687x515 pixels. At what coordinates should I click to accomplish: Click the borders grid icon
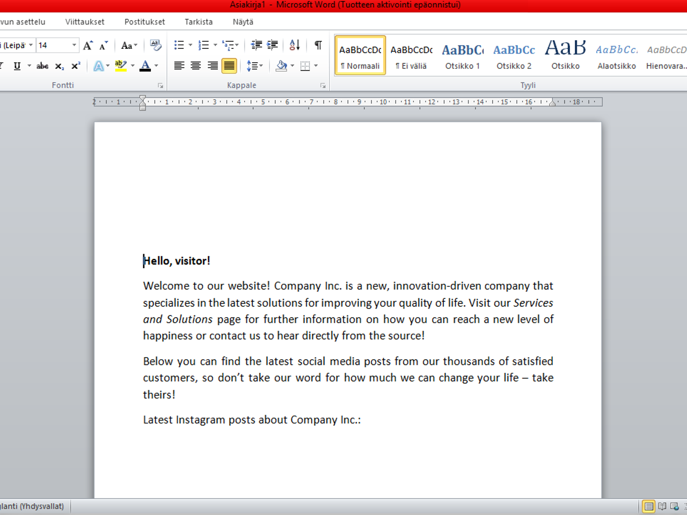pyautogui.click(x=305, y=66)
